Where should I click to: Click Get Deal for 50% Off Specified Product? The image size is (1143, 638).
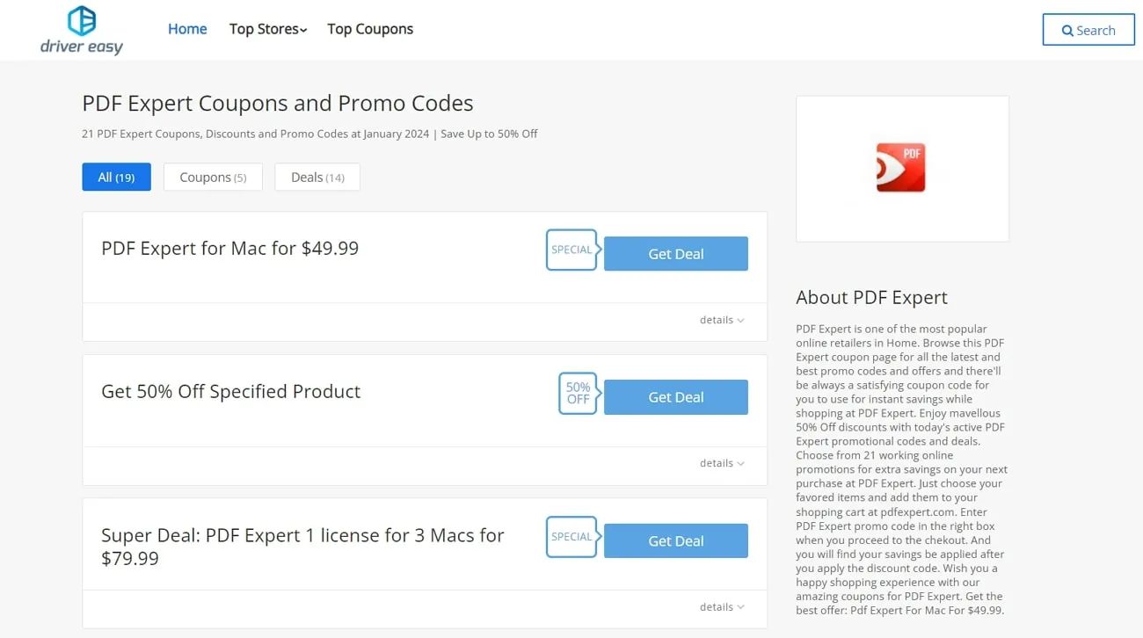click(675, 396)
